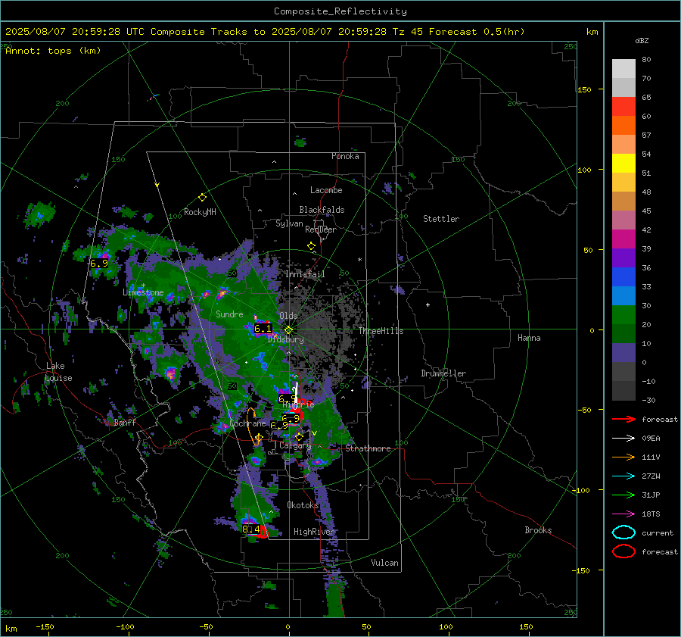Pick the magenta 42-39 dBZ color swatch
Viewport: 681px width, 637px height.
(x=623, y=239)
